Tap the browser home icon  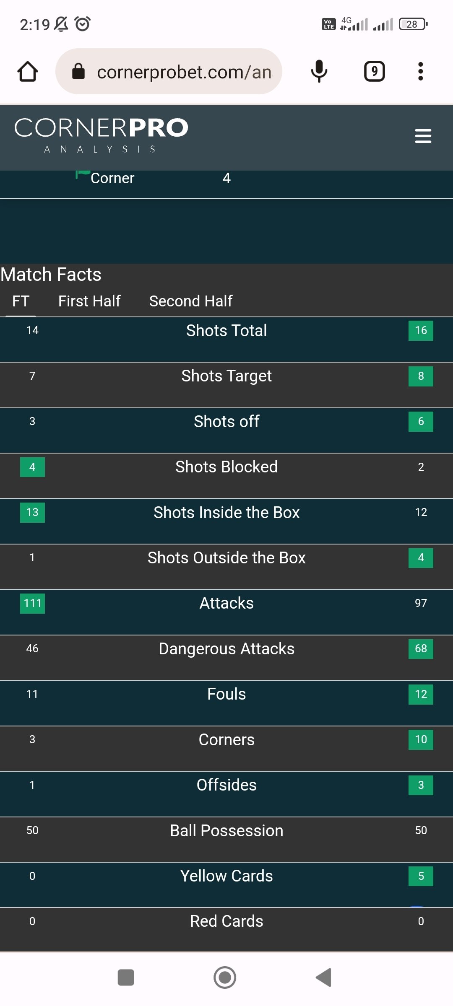[x=28, y=71]
